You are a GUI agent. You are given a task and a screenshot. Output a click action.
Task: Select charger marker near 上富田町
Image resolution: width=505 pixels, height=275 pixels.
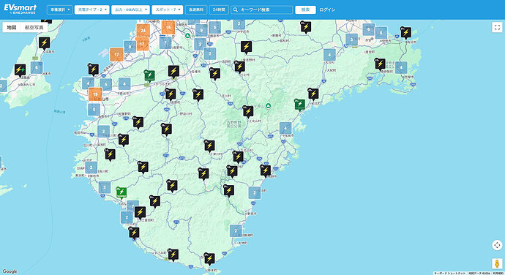(140, 213)
